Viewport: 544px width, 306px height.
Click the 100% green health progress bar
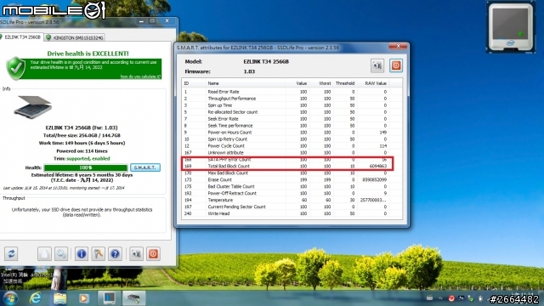(x=86, y=167)
